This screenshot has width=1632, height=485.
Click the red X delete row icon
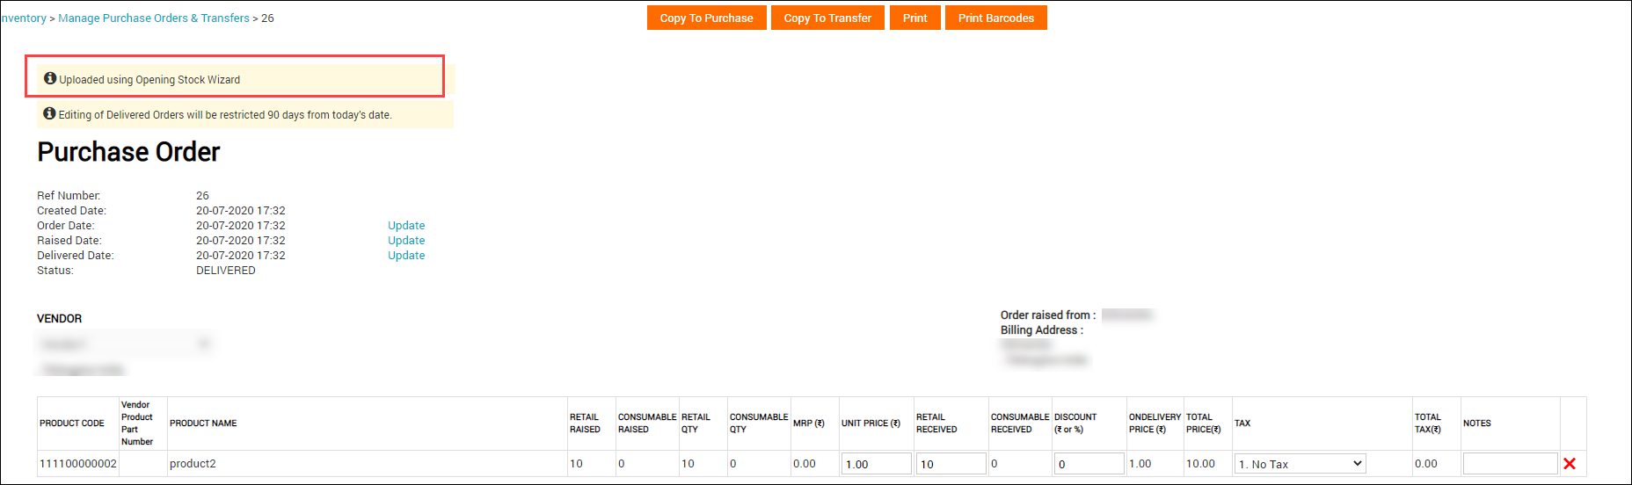click(x=1570, y=464)
